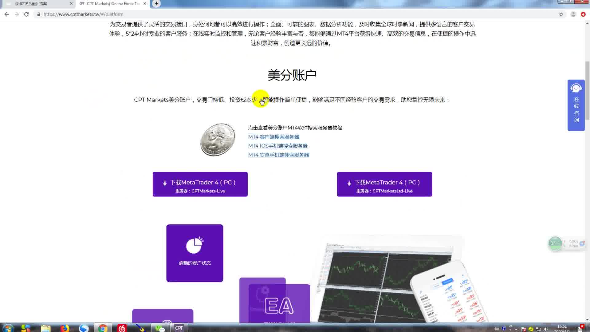The height and width of the screenshot is (332, 590).
Task: Open the MT4 IOS手机端搜索服务器 tutorial link
Action: pyautogui.click(x=278, y=146)
